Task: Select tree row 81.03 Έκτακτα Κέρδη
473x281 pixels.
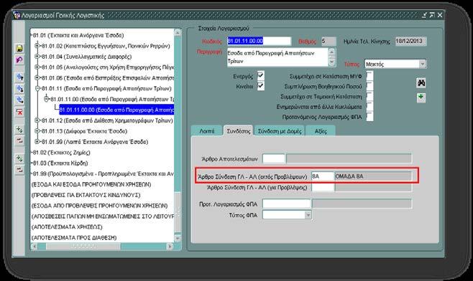Action: pos(60,163)
